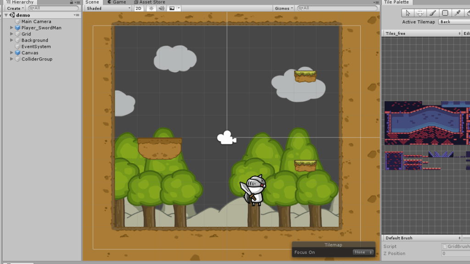Click the Create button in Hierarchy

click(x=15, y=8)
